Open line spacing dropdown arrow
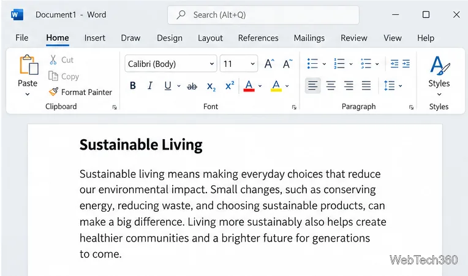This screenshot has height=276, width=468. pyautogui.click(x=400, y=86)
